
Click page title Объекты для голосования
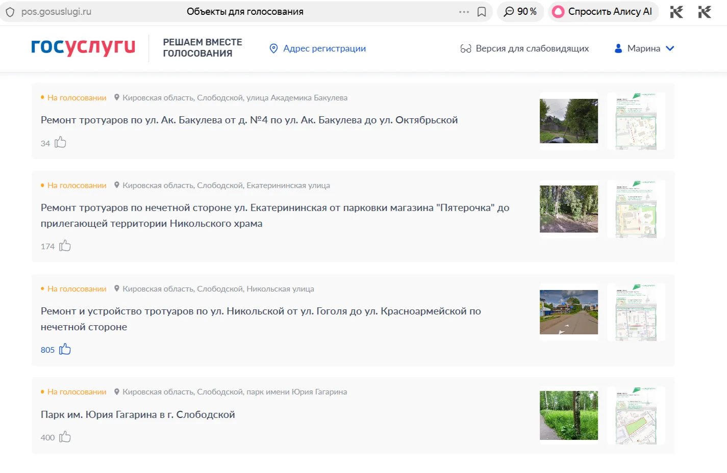click(x=245, y=11)
